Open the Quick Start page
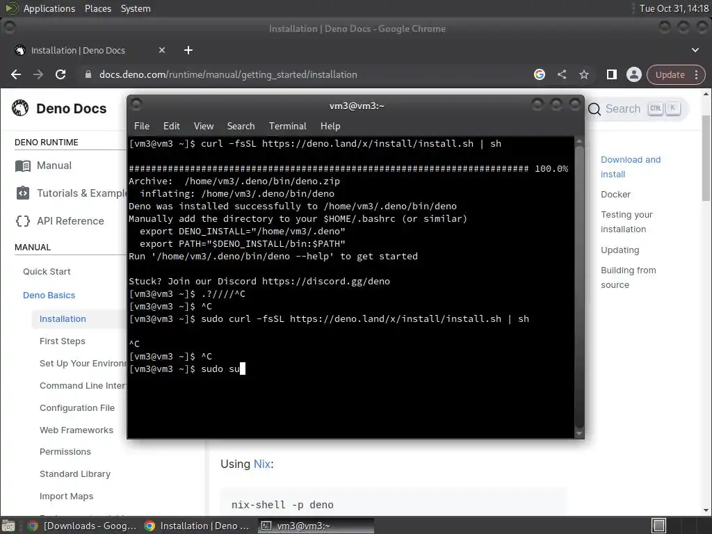The image size is (712, 534). tap(47, 272)
